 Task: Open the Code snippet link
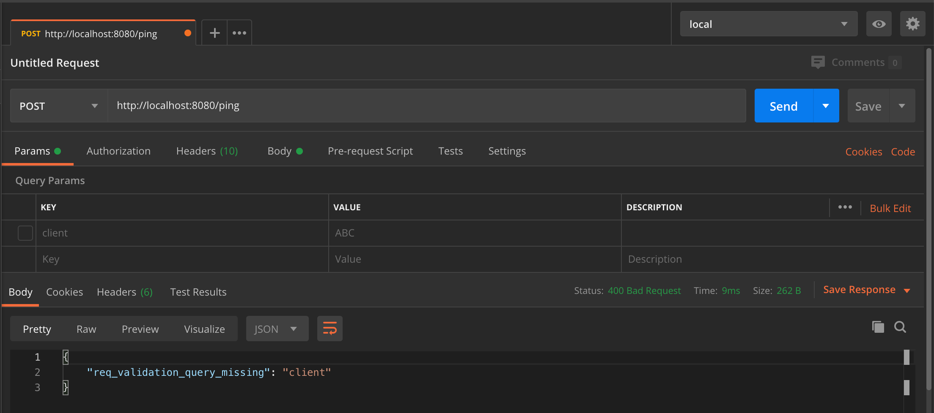point(903,152)
